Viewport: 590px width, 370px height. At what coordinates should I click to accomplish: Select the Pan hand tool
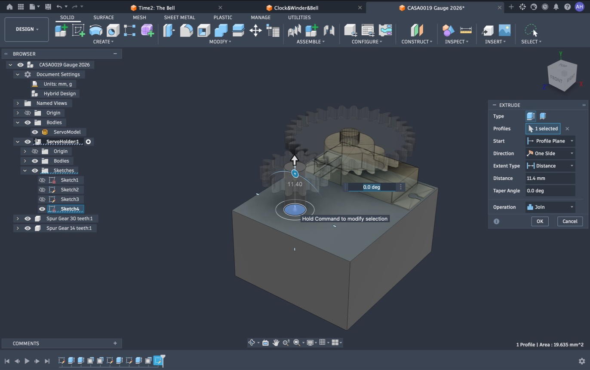pyautogui.click(x=276, y=343)
